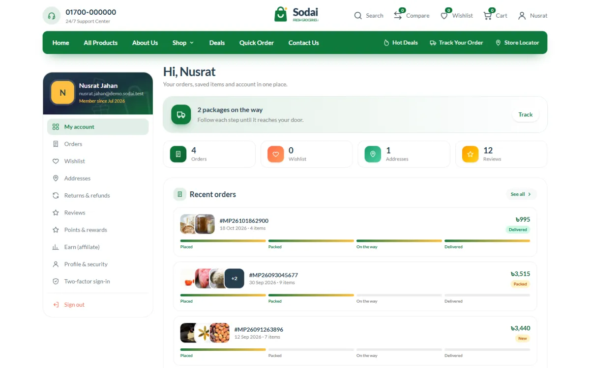590x368 pixels.
Task: Select Reviews in the account sidebar
Action: click(x=98, y=212)
